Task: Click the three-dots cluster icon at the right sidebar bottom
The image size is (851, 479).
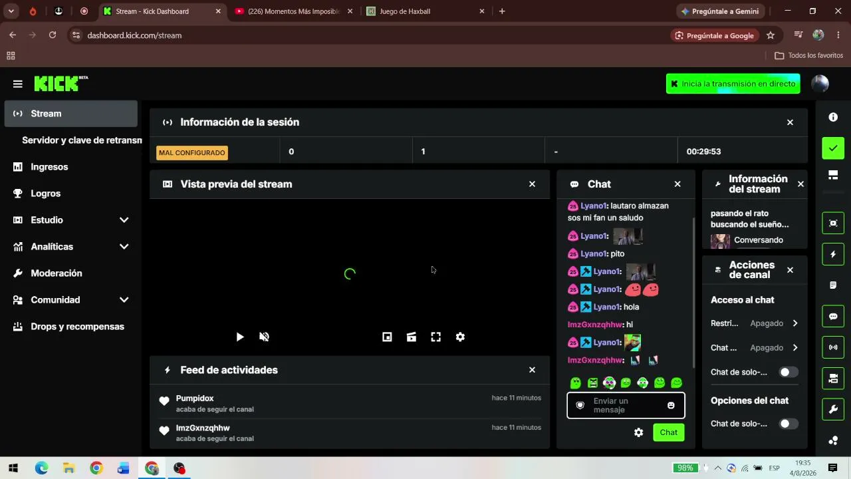Action: [833, 440]
